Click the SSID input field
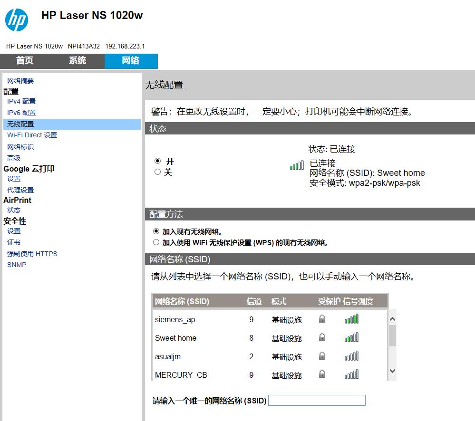This screenshot has width=475, height=421. [x=317, y=400]
